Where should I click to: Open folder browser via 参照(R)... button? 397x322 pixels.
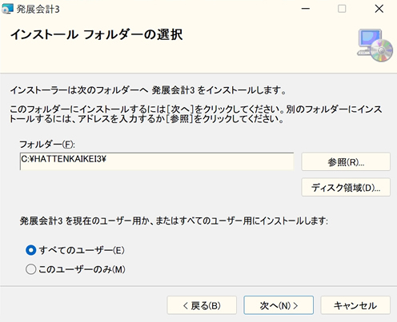coord(346,161)
